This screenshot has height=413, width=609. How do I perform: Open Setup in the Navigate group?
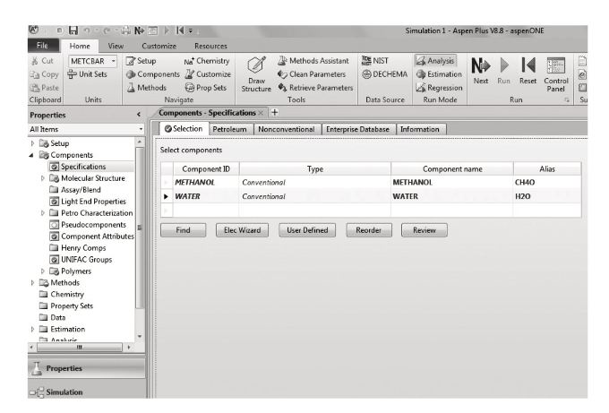pyautogui.click(x=141, y=61)
